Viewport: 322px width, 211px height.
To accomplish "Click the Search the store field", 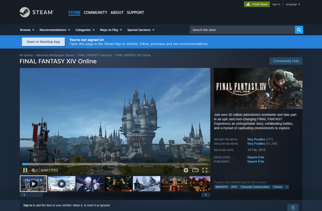I will (243, 30).
